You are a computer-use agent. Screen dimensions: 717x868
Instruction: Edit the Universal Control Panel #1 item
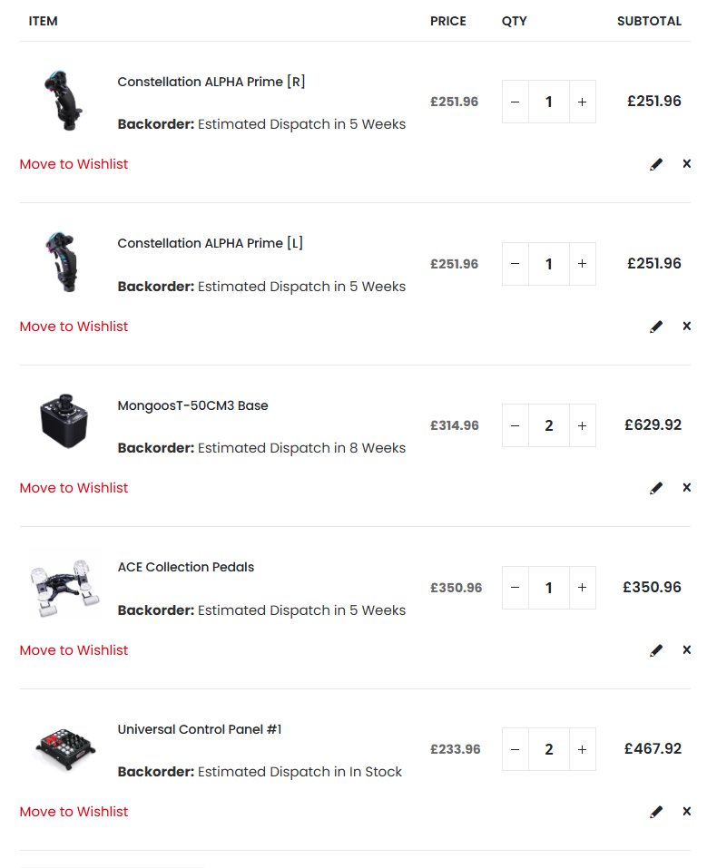point(656,812)
